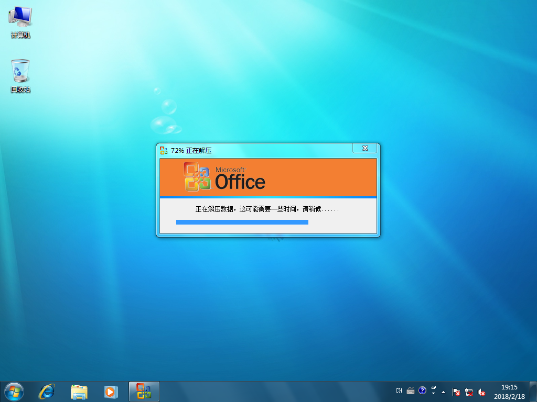The width and height of the screenshot is (537, 402).
Task: Click the network connection tray icon
Action: pyautogui.click(x=468, y=392)
